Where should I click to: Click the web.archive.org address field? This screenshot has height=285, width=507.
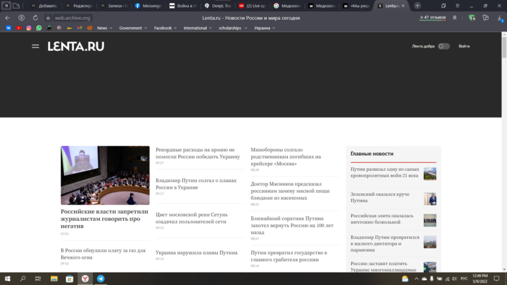(x=73, y=18)
